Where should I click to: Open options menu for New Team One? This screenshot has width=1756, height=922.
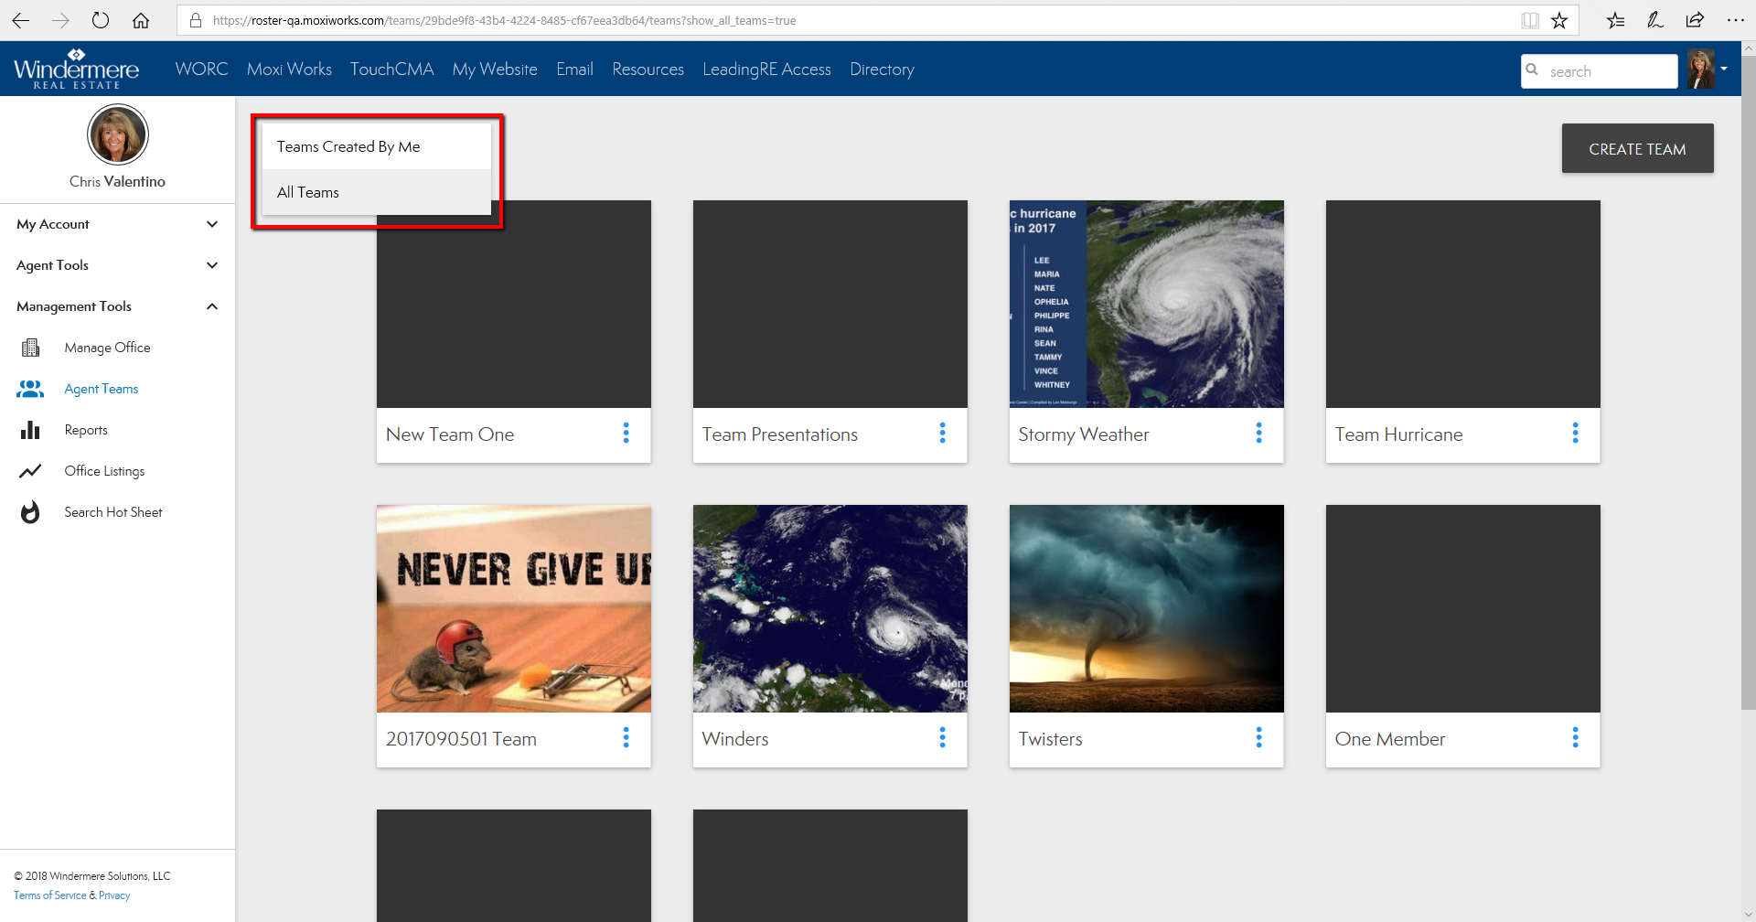(x=626, y=434)
